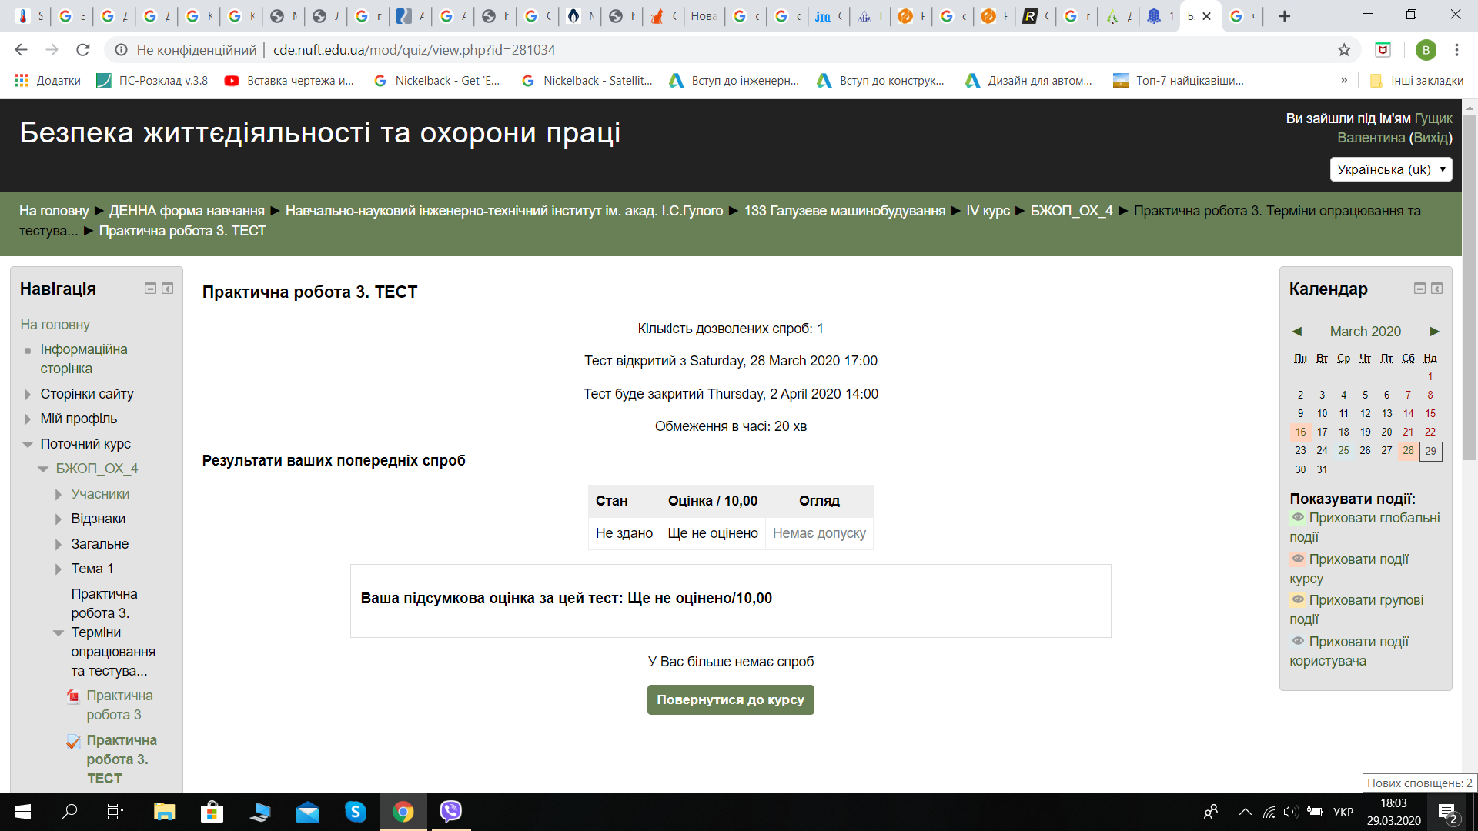This screenshot has width=1478, height=831.
Task: Open Viber from the Windows taskbar
Action: point(450,811)
